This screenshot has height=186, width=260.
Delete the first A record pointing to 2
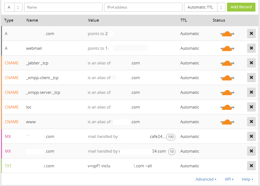[251, 33]
